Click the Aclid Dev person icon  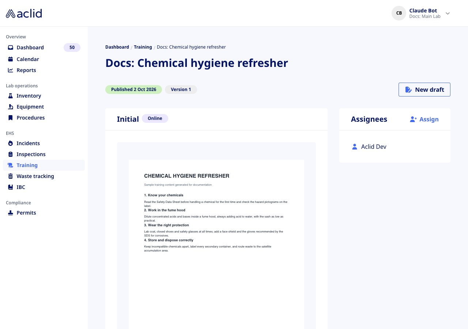click(x=354, y=147)
